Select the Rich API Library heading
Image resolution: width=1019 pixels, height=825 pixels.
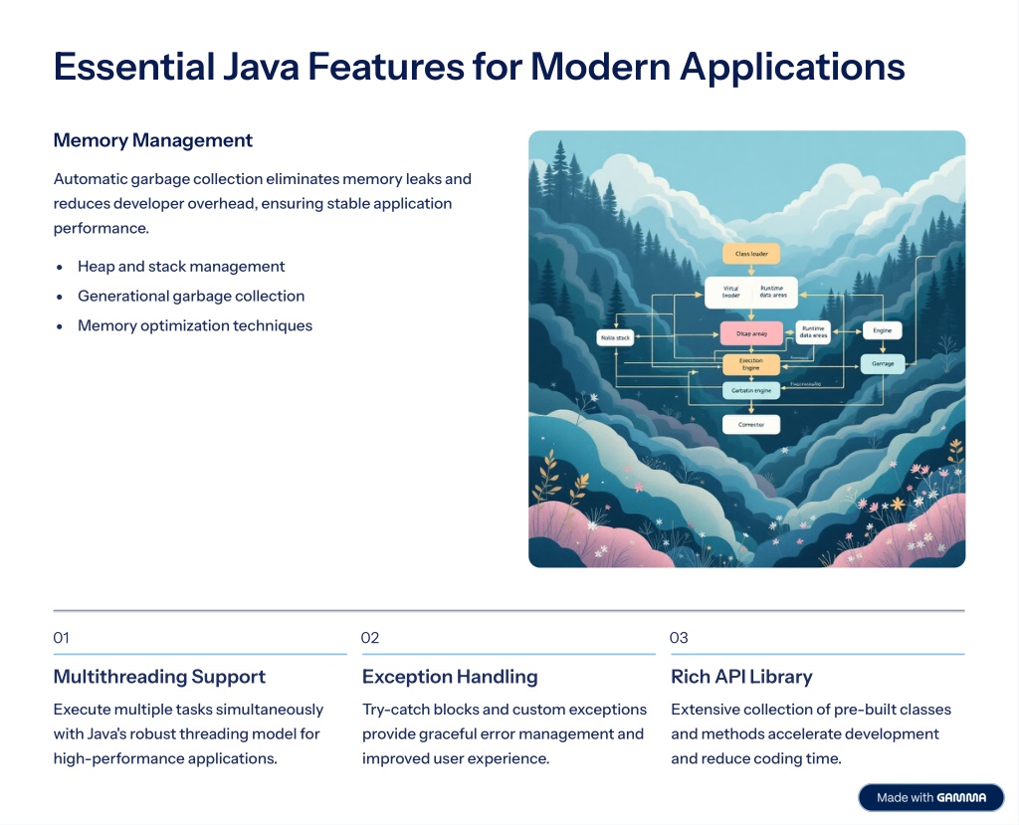[741, 677]
